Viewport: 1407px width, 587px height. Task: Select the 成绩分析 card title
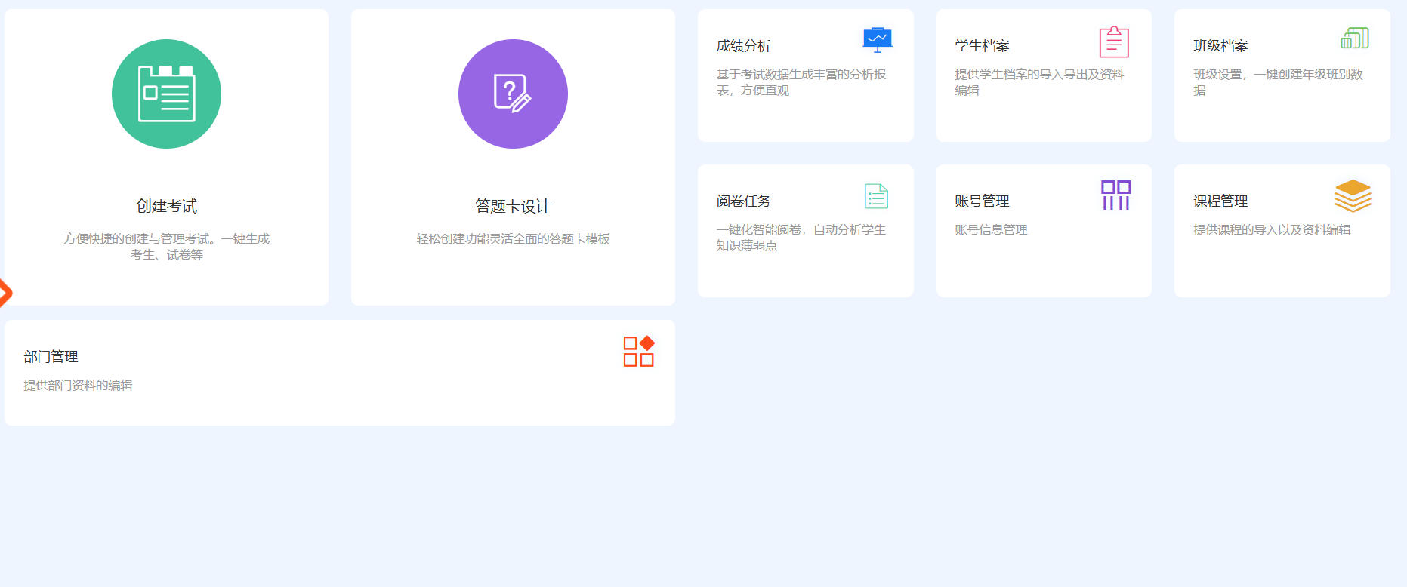pyautogui.click(x=743, y=46)
